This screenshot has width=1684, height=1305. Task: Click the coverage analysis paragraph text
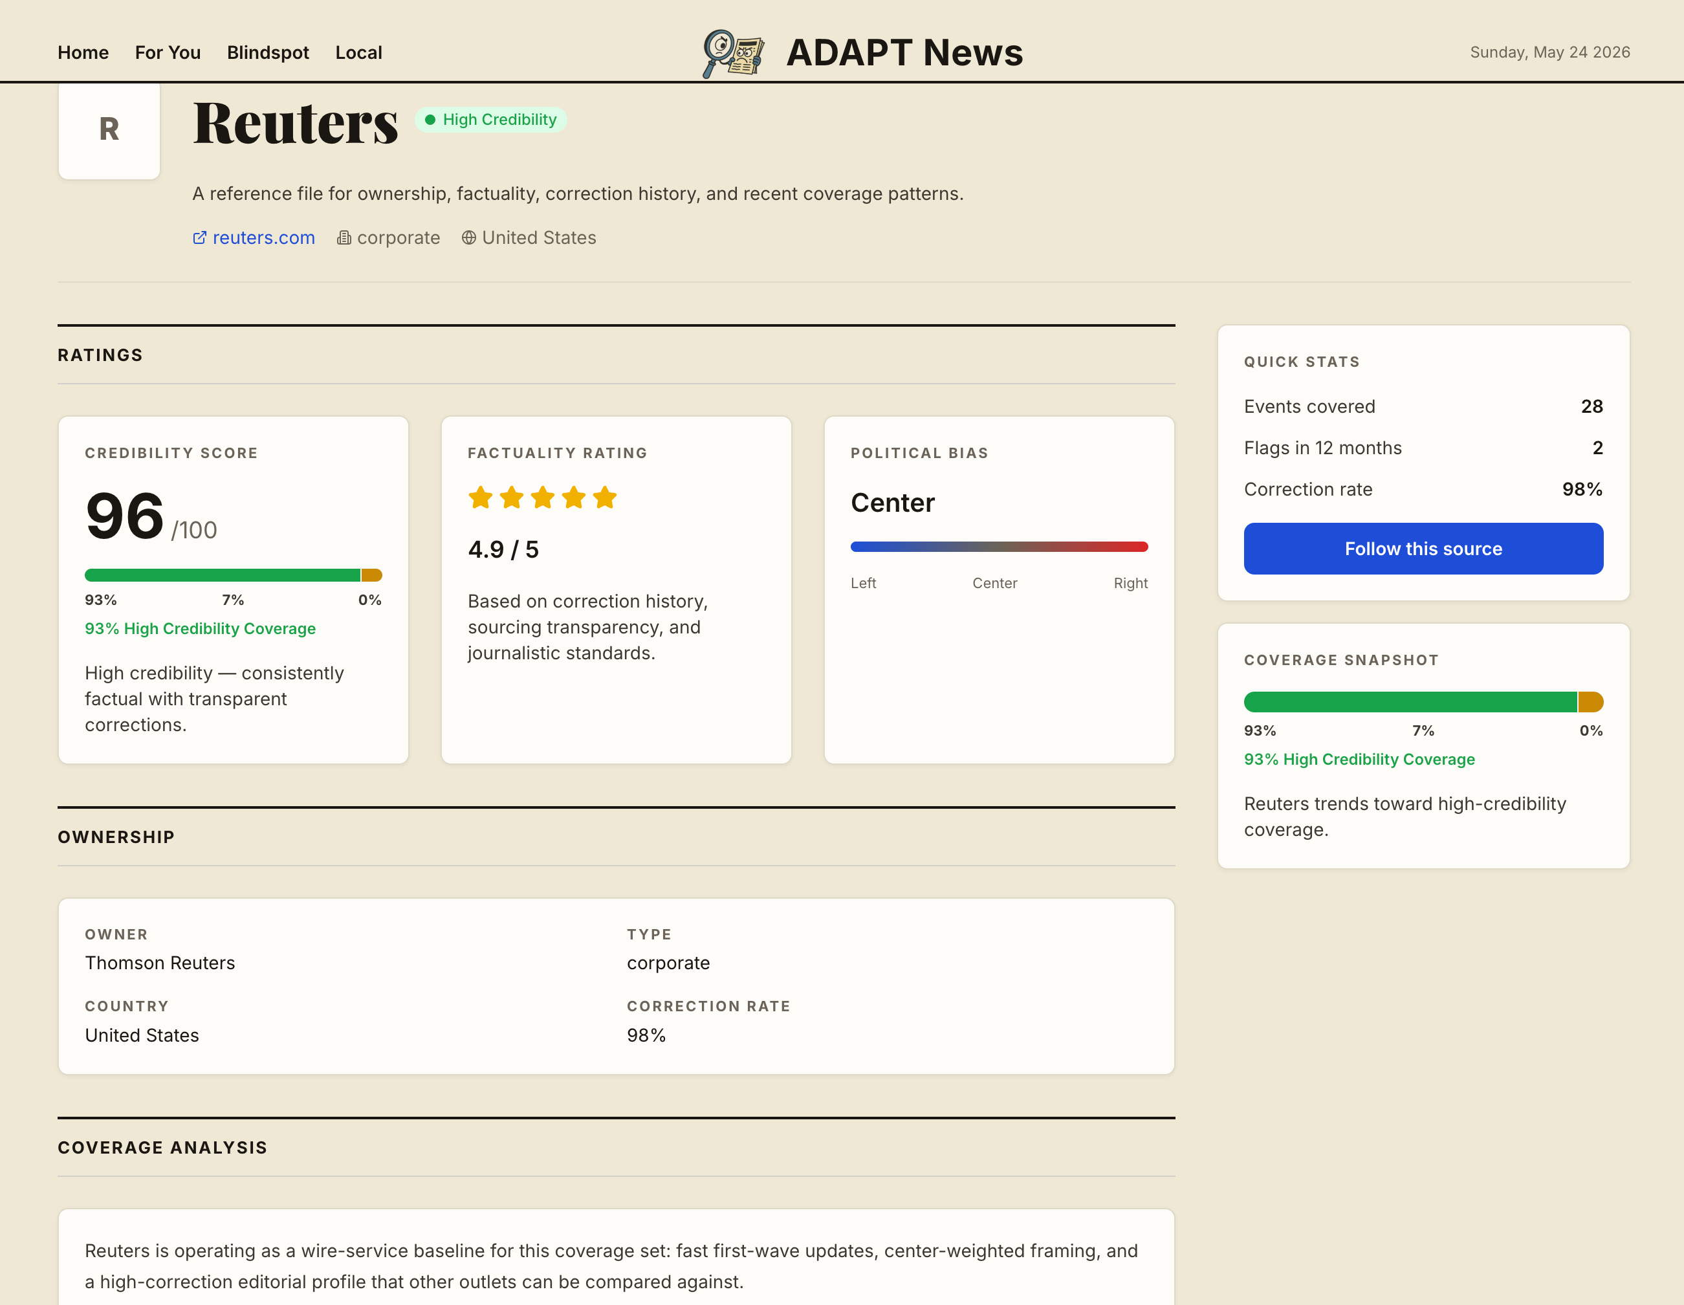pyautogui.click(x=611, y=1266)
